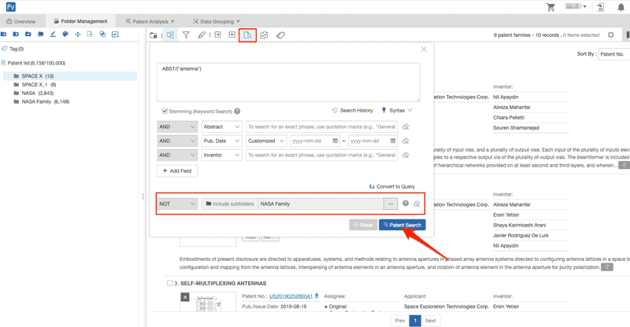Open the user account dropdown in header
The image size is (630, 327).
[576, 6]
